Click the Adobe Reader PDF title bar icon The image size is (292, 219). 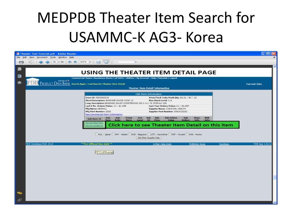click(x=18, y=54)
